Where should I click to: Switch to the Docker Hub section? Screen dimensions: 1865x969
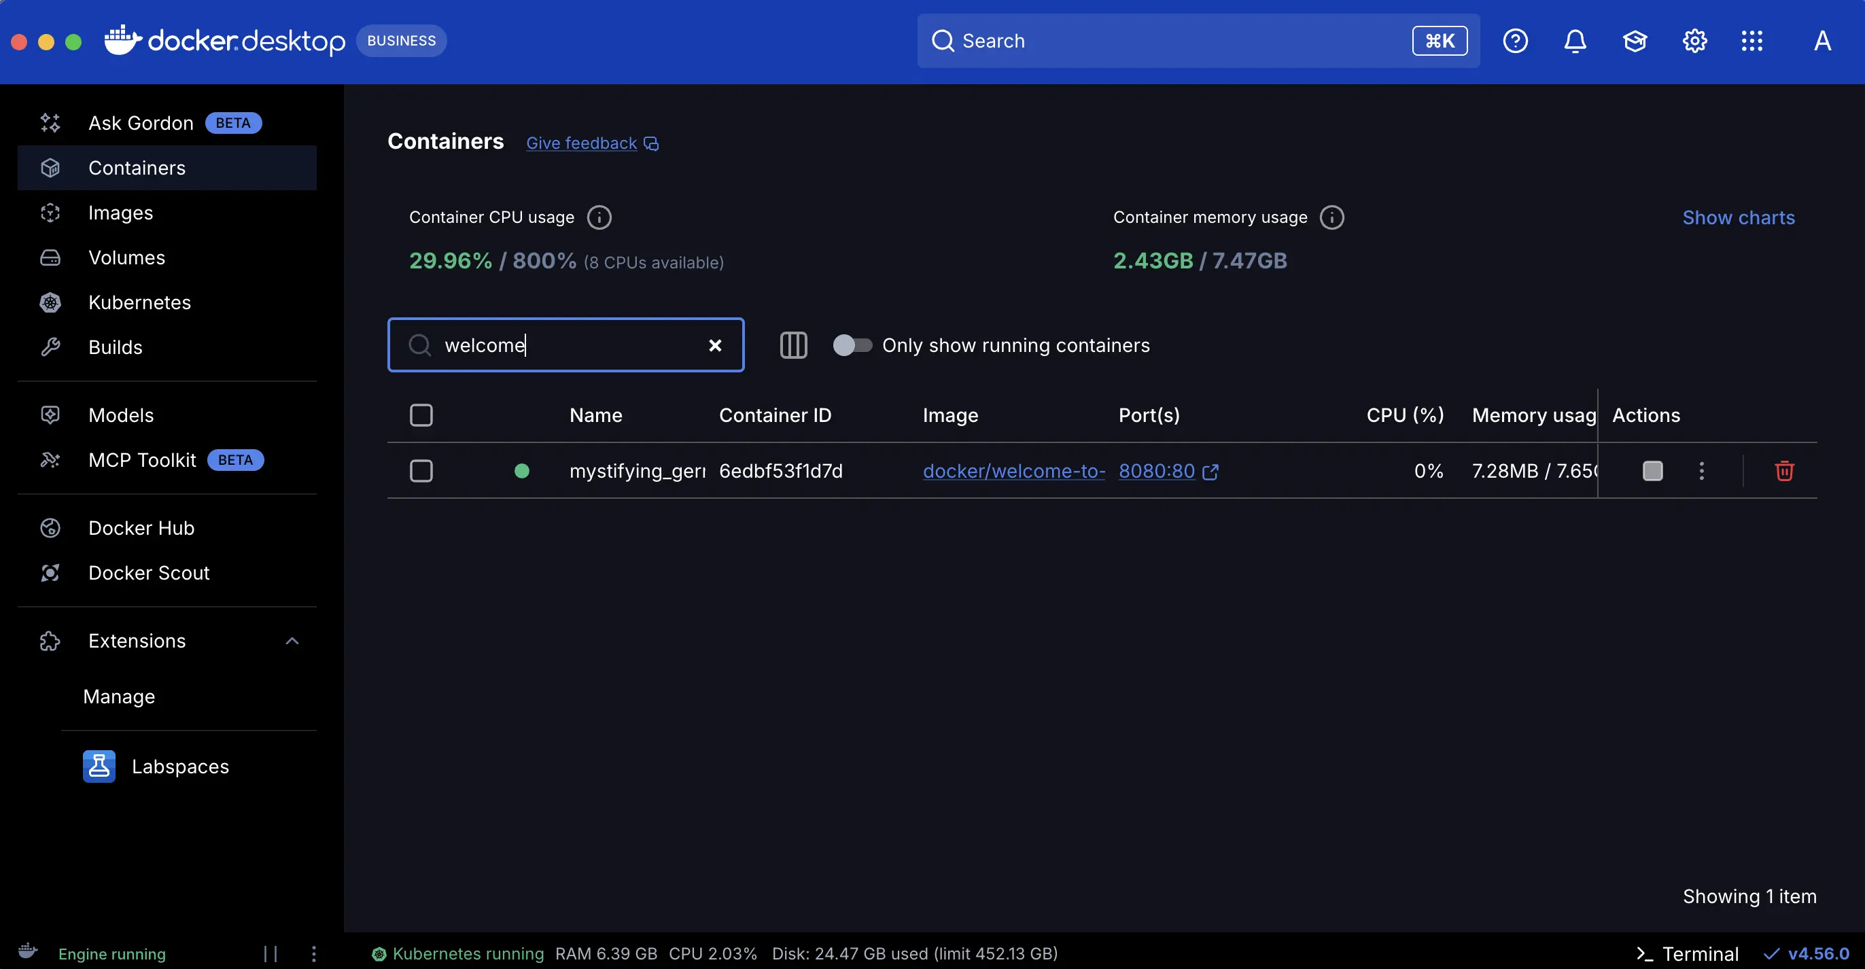141,528
